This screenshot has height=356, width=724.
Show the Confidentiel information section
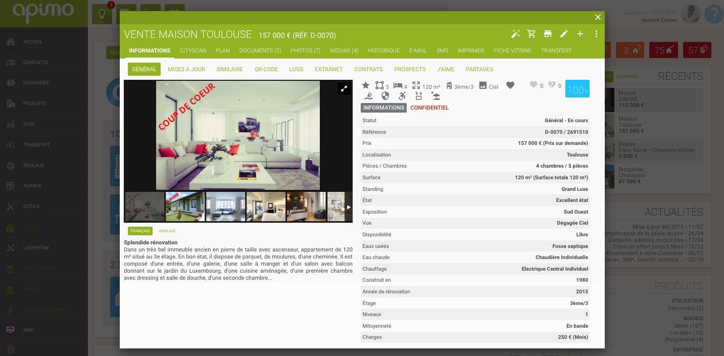pyautogui.click(x=429, y=108)
